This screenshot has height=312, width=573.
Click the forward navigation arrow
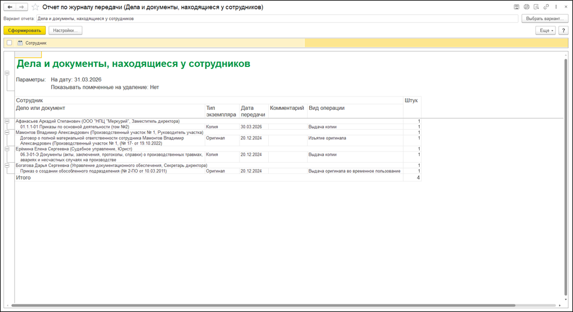pyautogui.click(x=21, y=7)
